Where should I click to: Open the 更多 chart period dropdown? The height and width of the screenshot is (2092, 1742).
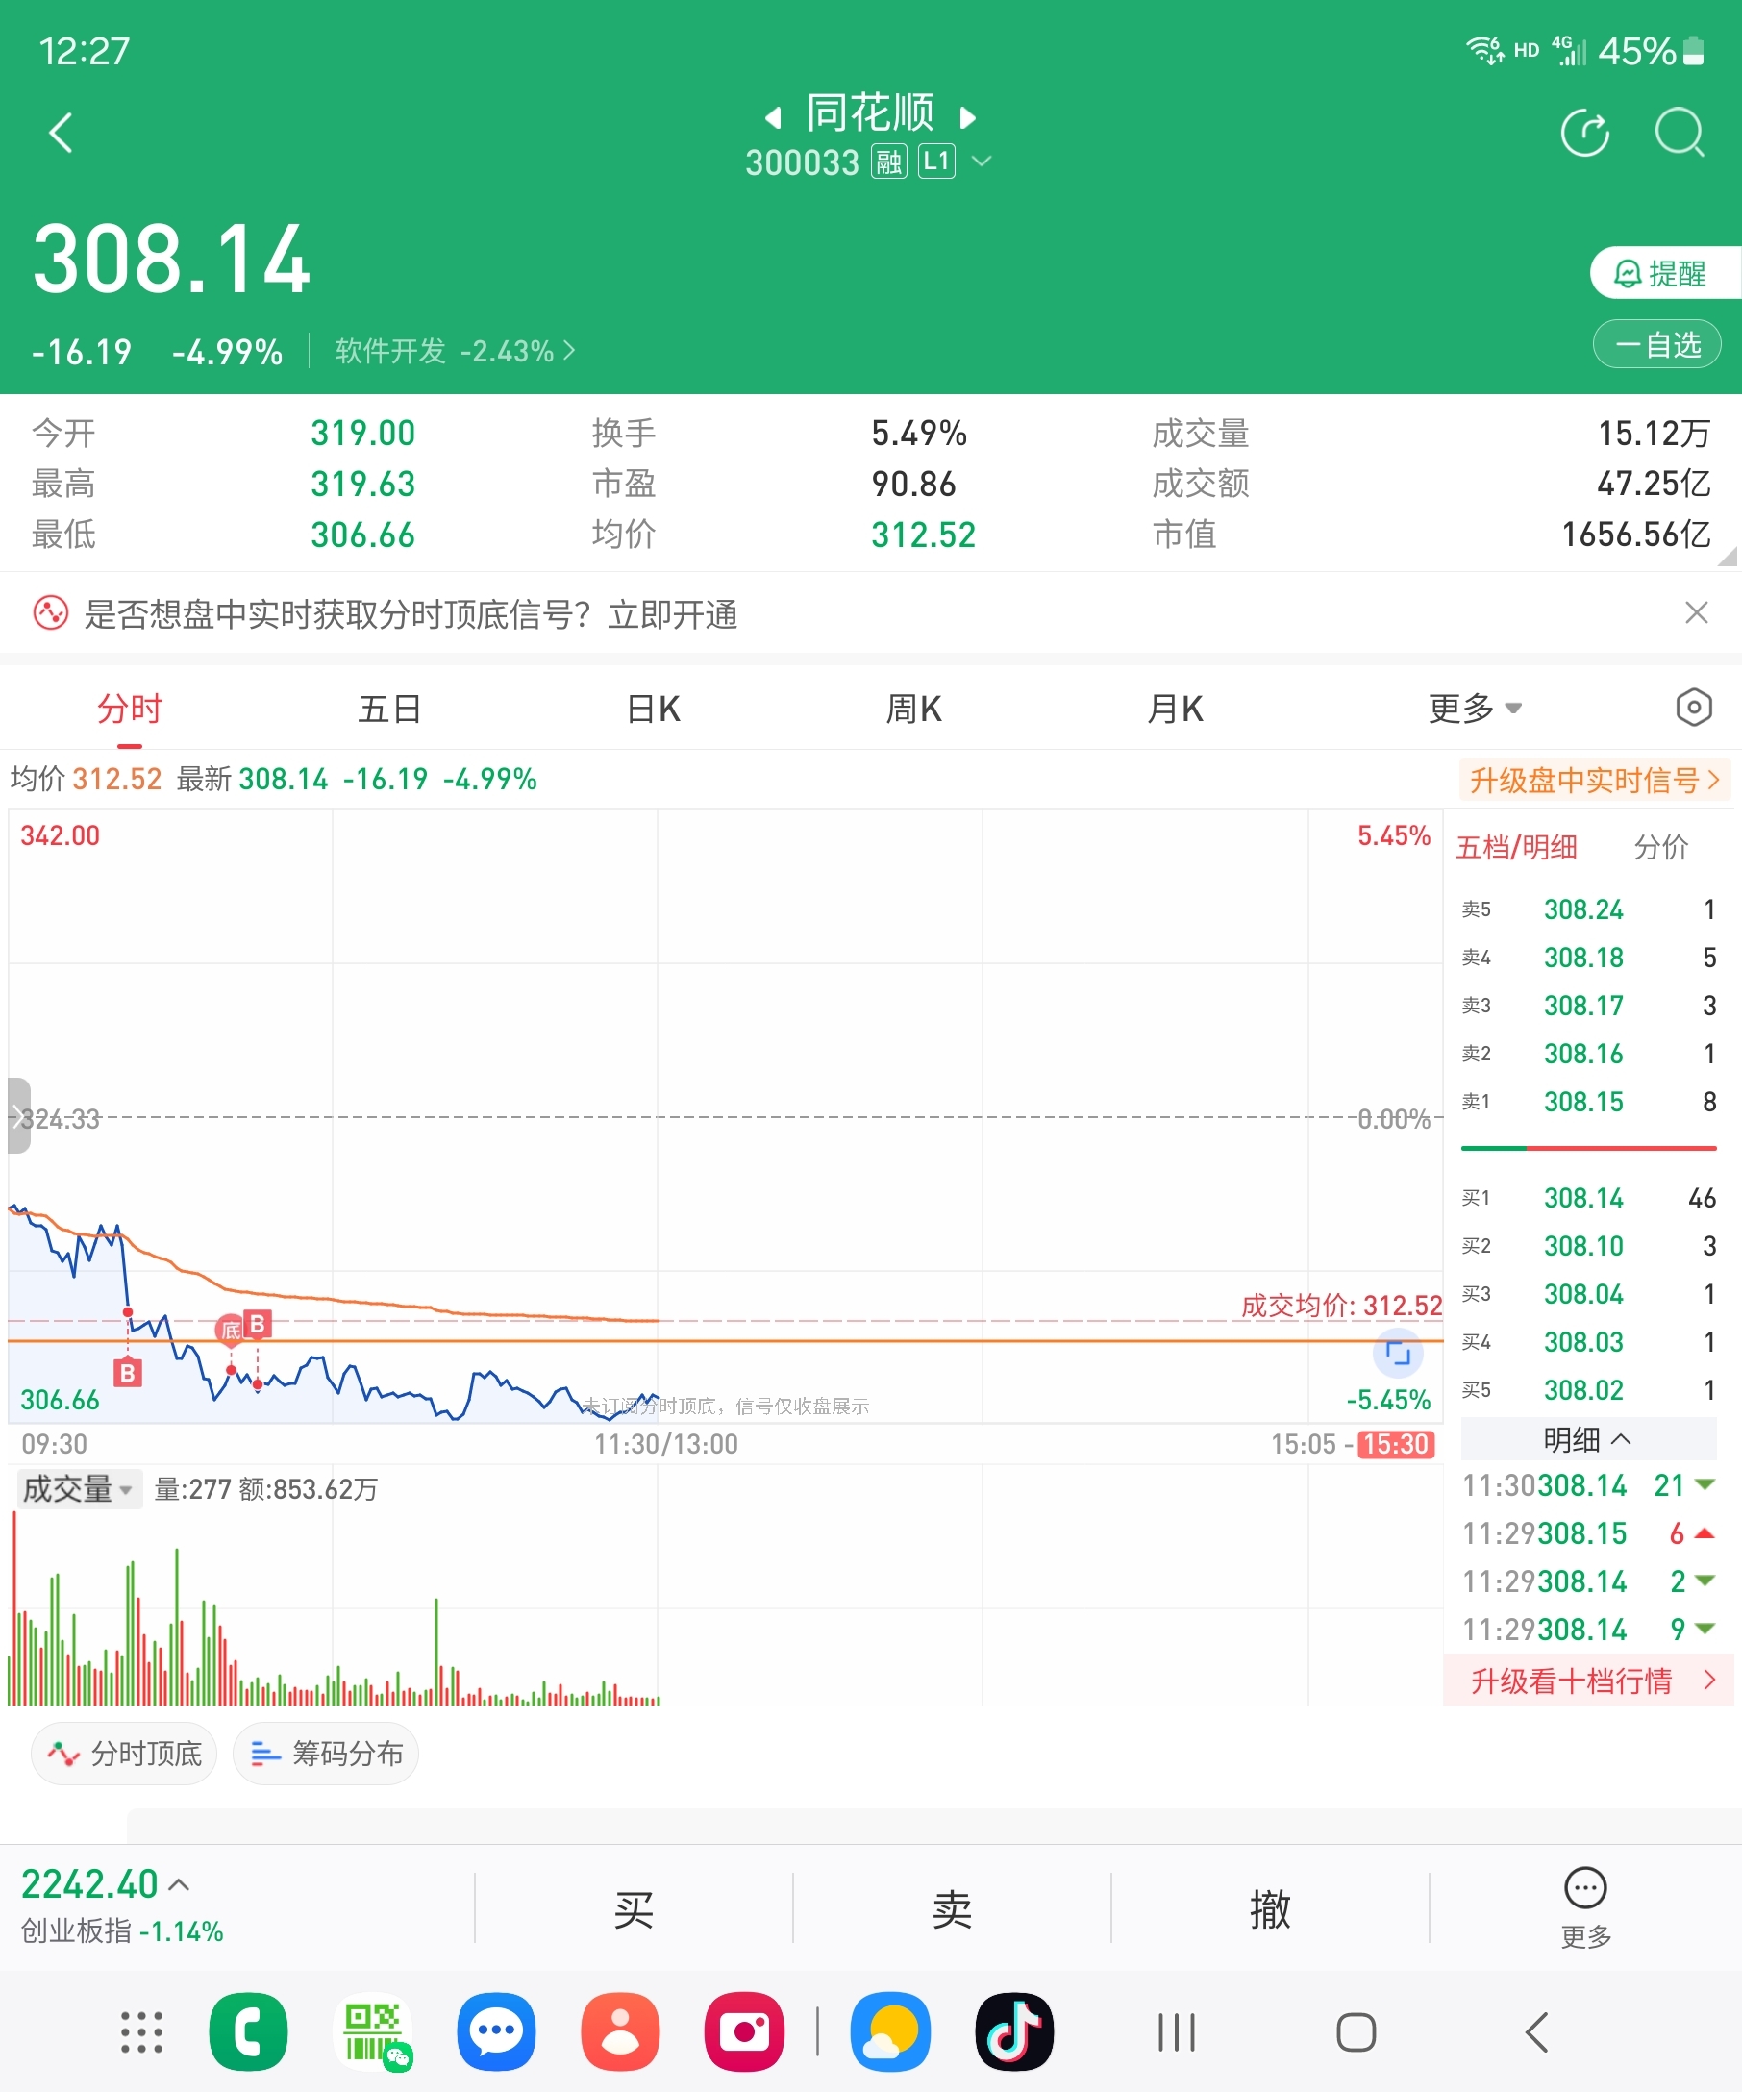1475,709
